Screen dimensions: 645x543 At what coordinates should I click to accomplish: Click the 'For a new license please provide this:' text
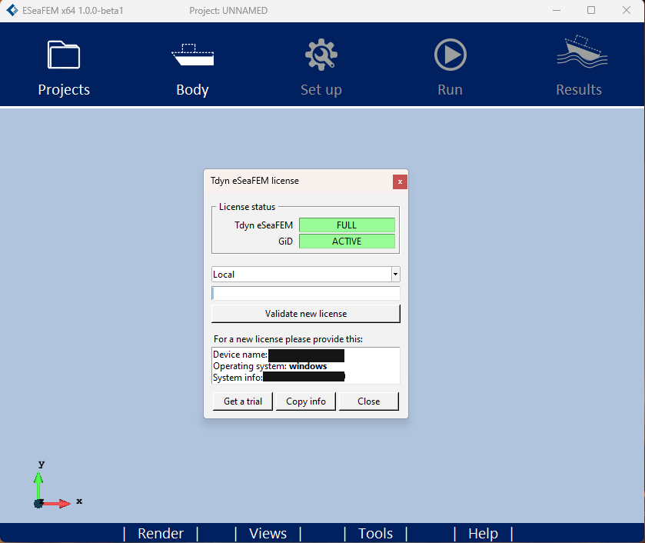click(x=288, y=339)
